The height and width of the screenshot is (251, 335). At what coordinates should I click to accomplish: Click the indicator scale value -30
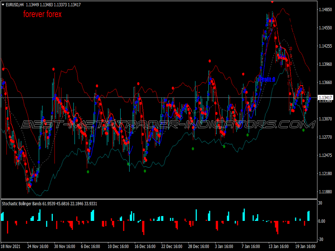[x=321, y=239]
